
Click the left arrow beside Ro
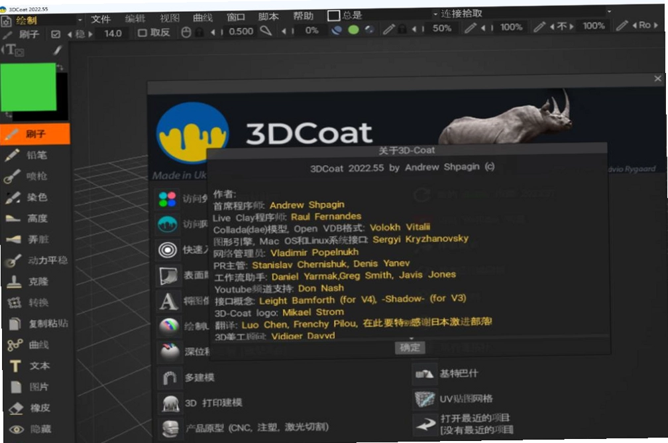(x=634, y=26)
